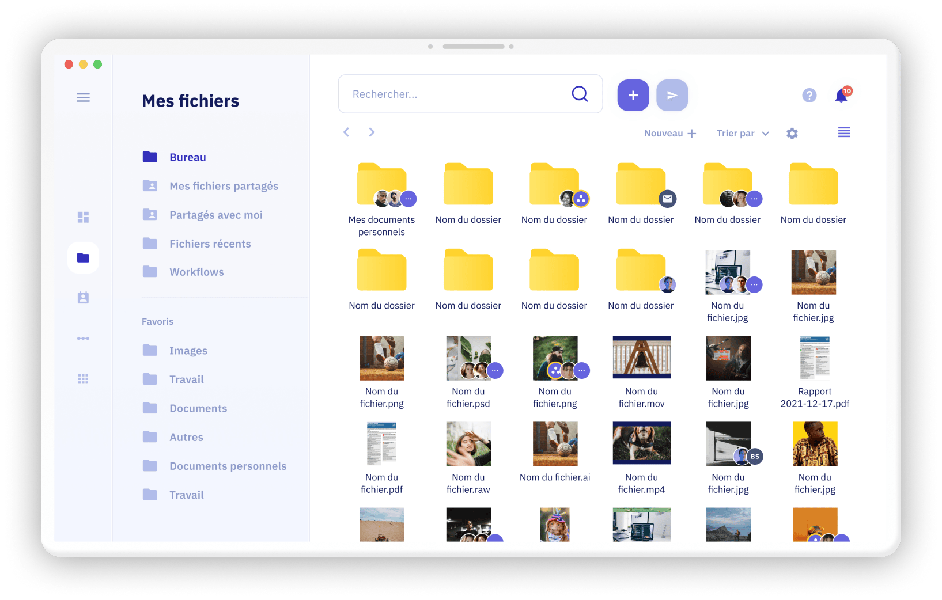Click the Rechercher search field
The height and width of the screenshot is (600, 942).
pos(455,94)
